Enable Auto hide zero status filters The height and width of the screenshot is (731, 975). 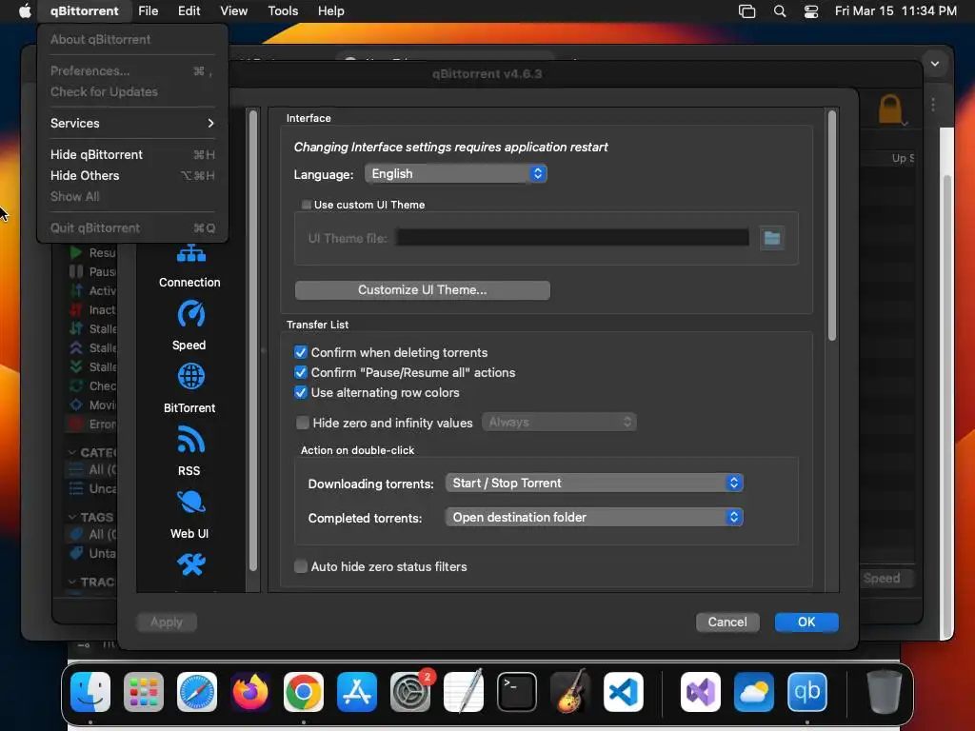tap(301, 566)
